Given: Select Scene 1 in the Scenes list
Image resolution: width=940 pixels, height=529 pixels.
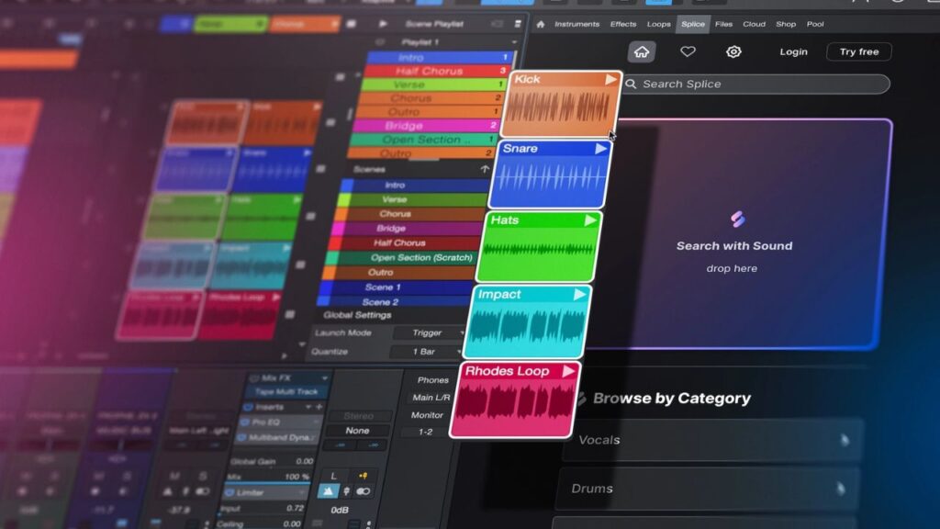Looking at the screenshot, I should [x=396, y=287].
